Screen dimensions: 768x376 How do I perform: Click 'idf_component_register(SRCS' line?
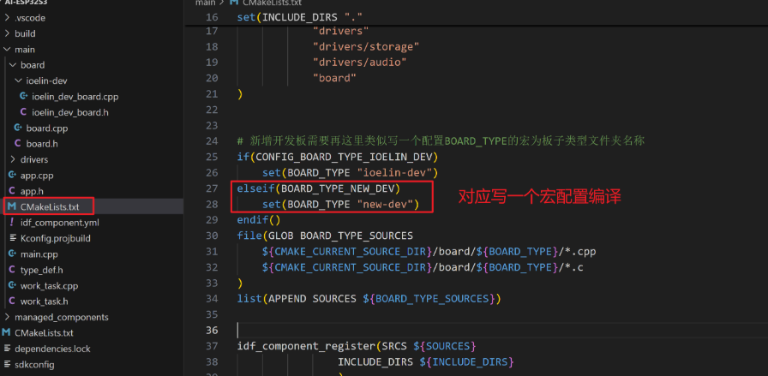click(x=357, y=346)
